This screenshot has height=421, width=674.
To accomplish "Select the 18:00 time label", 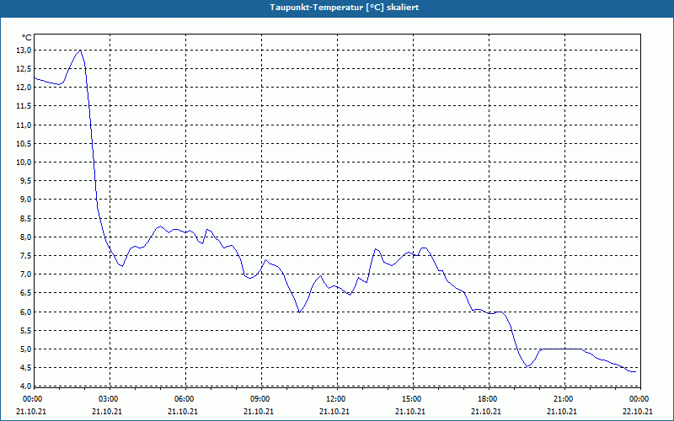I will click(x=488, y=399).
